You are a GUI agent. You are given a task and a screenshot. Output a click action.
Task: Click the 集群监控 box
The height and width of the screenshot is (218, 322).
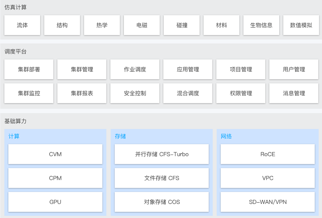[x=29, y=93]
